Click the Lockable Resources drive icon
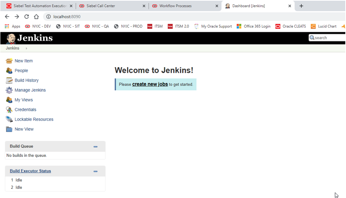Screen dimensions: 346x198 (9, 119)
